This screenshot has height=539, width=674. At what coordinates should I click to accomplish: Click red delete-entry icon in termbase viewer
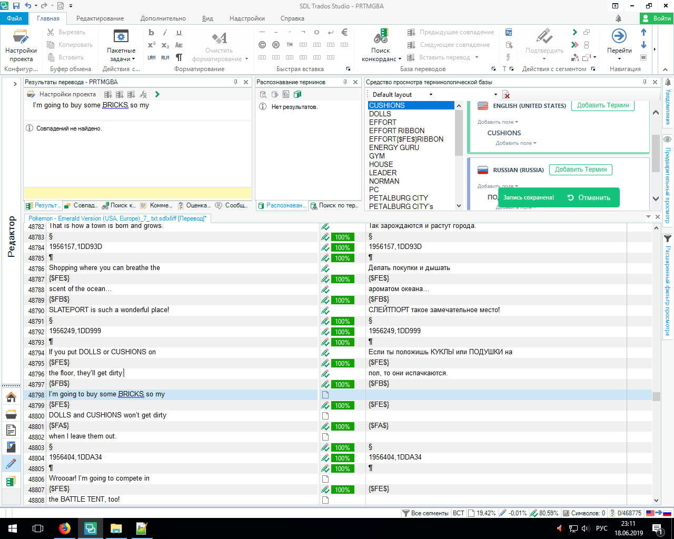coord(506,95)
